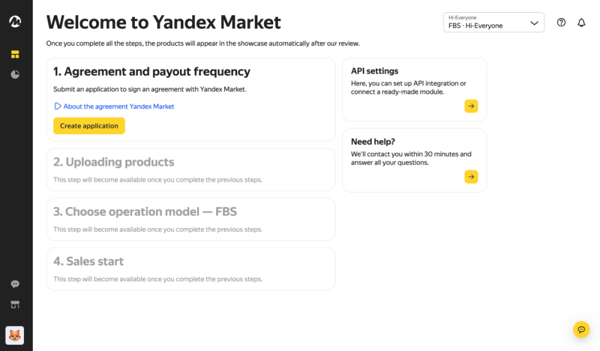Screen dimensions: 600x351
Task: Select the Sales start step
Action: pyautogui.click(x=88, y=261)
